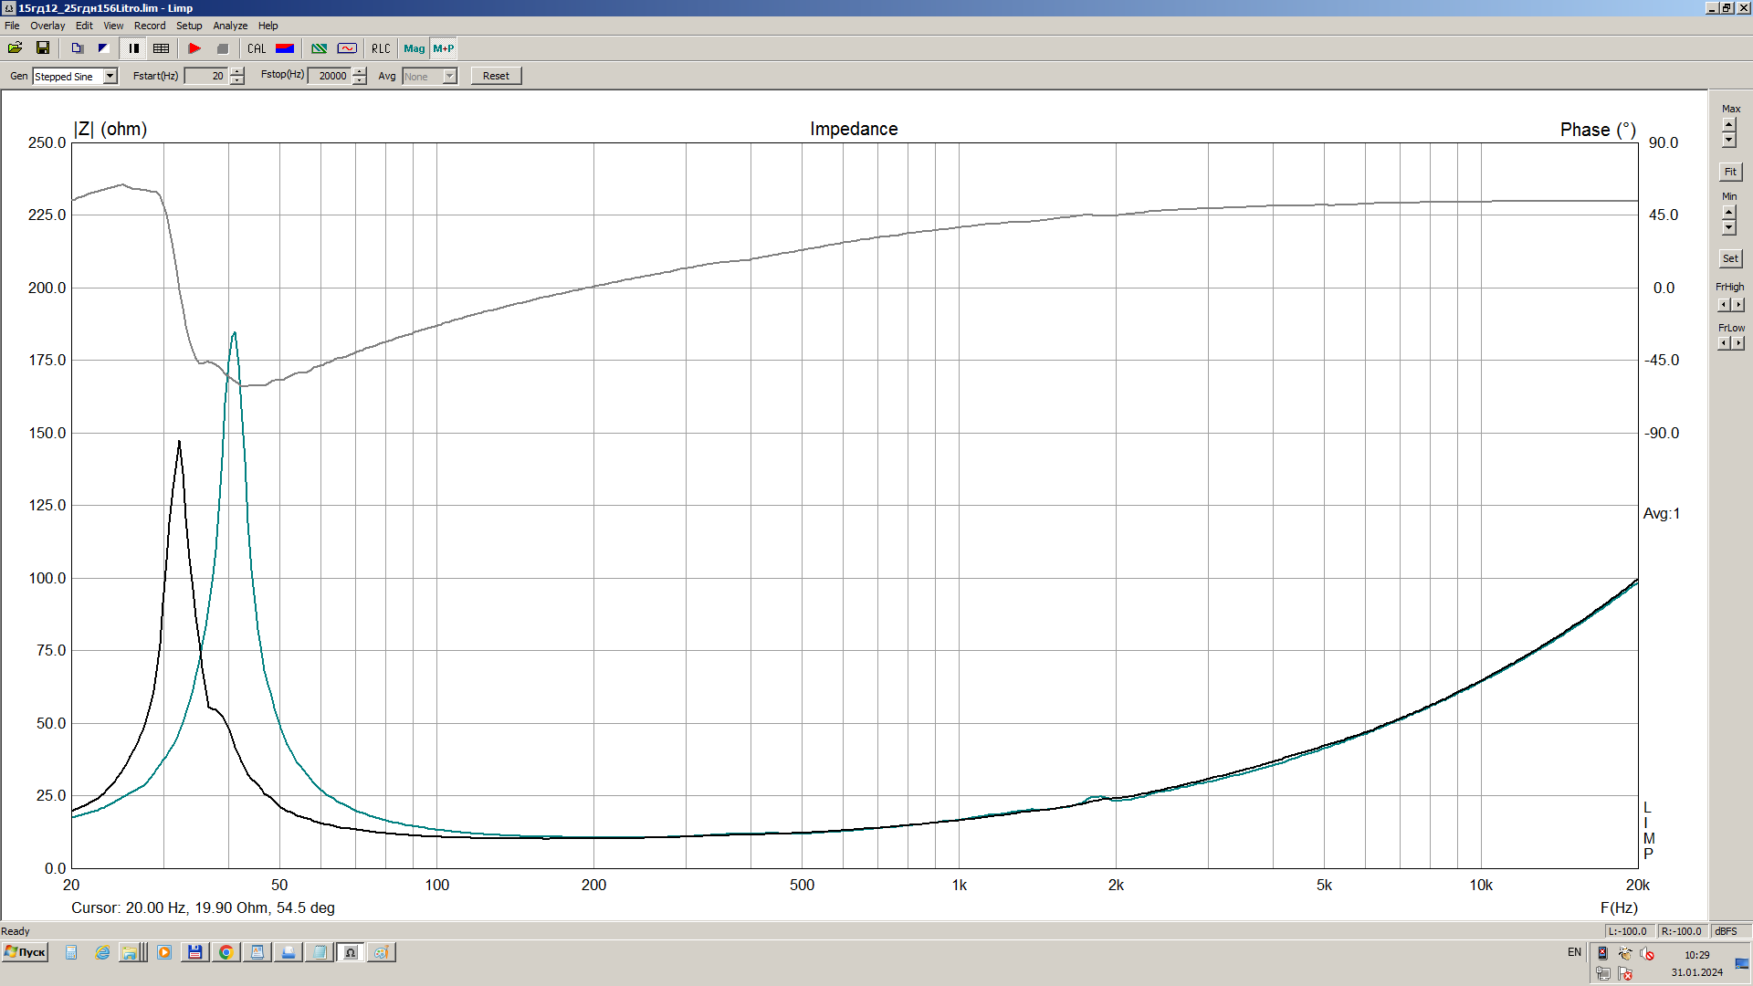Open the generator sine wave setup icon
The width and height of the screenshot is (1753, 986).
[347, 48]
